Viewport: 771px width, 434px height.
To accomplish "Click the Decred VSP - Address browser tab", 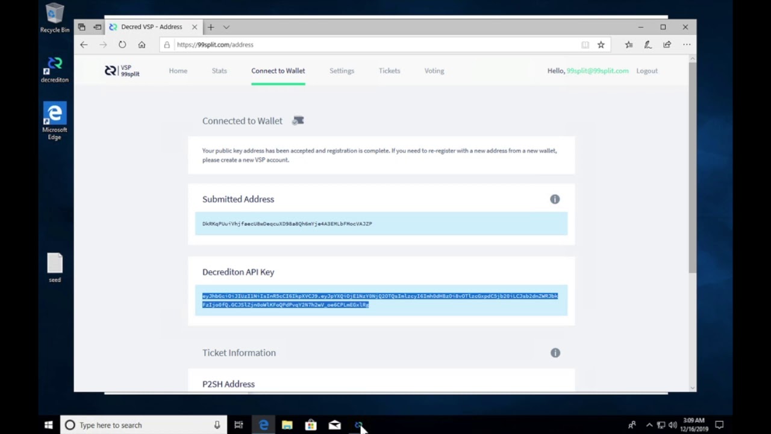I will (x=153, y=27).
